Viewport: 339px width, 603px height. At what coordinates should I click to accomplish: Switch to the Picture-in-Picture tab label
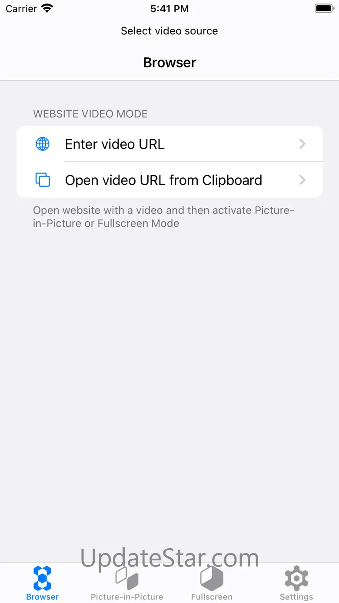(x=127, y=597)
